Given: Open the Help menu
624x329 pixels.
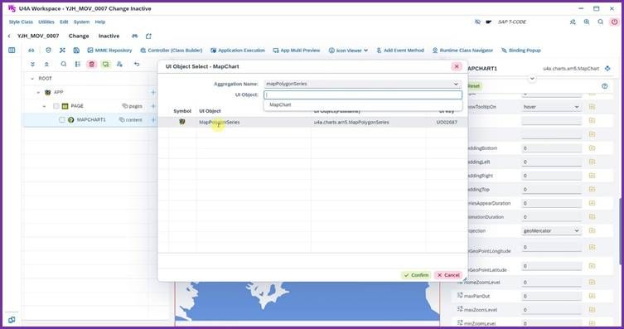Looking at the screenshot, I should point(100,22).
